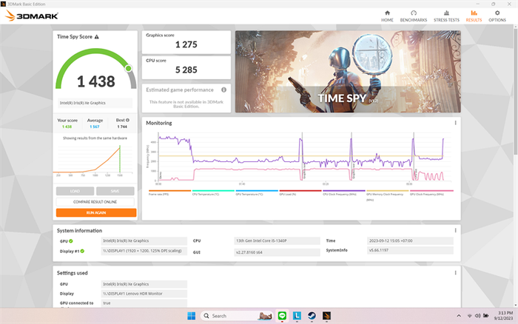Click the Graphics score value 1 275
Image resolution: width=518 pixels, height=324 pixels.
point(186,44)
